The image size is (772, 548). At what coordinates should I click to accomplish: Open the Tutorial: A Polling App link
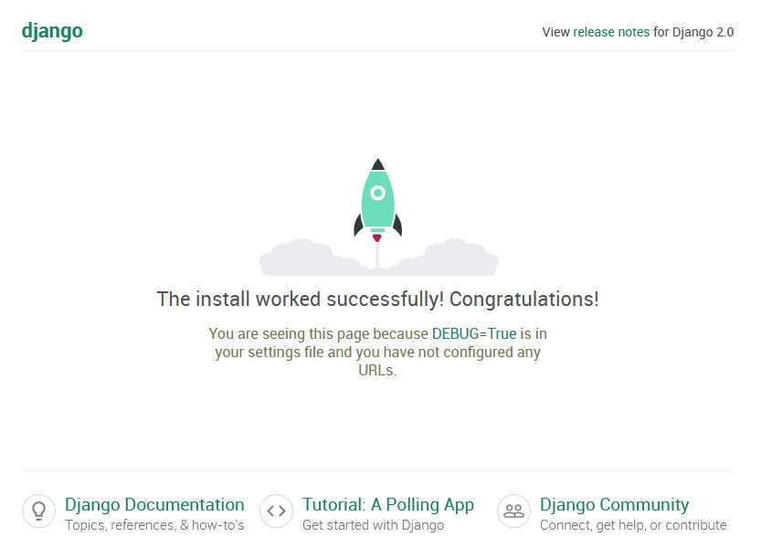pos(388,505)
